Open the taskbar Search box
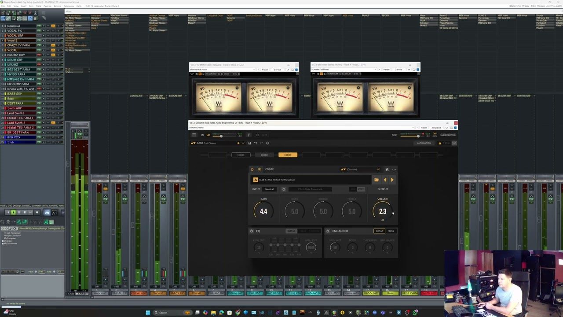 coord(172,313)
